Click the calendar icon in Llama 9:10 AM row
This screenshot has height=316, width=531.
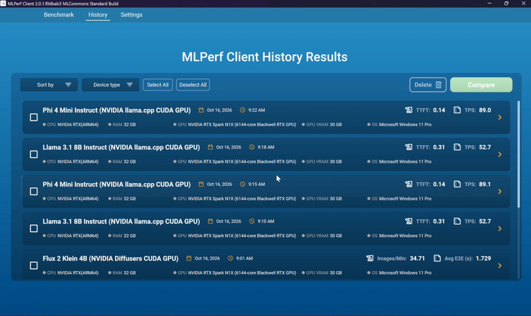point(210,221)
